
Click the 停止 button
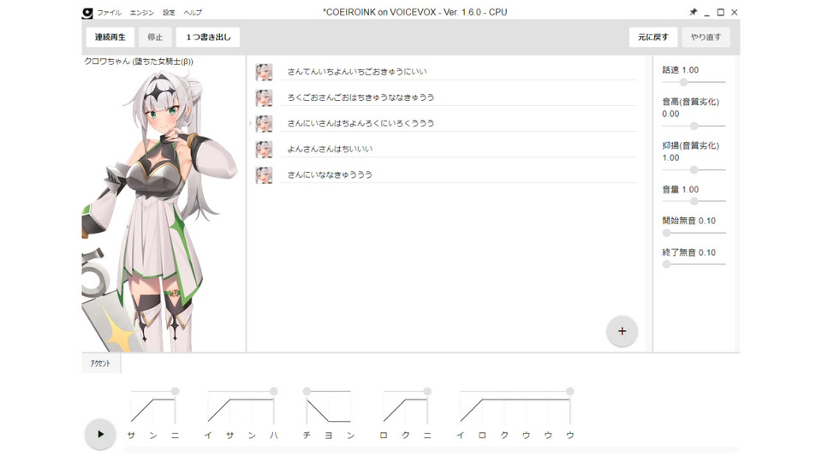pyautogui.click(x=155, y=37)
